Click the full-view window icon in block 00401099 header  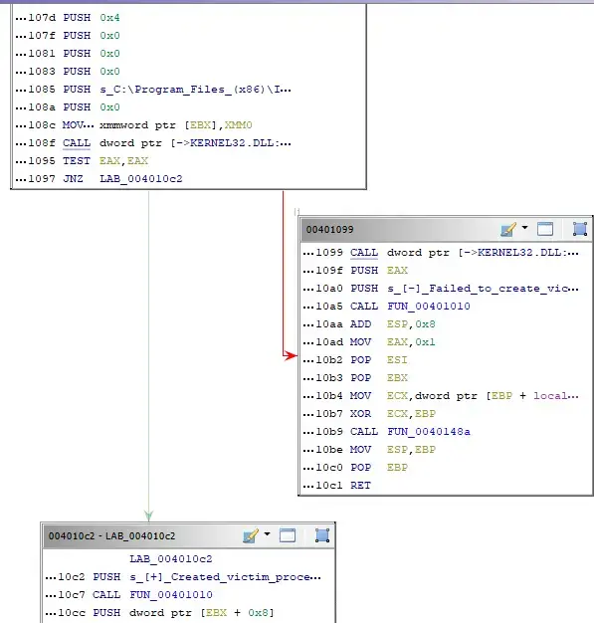point(544,229)
